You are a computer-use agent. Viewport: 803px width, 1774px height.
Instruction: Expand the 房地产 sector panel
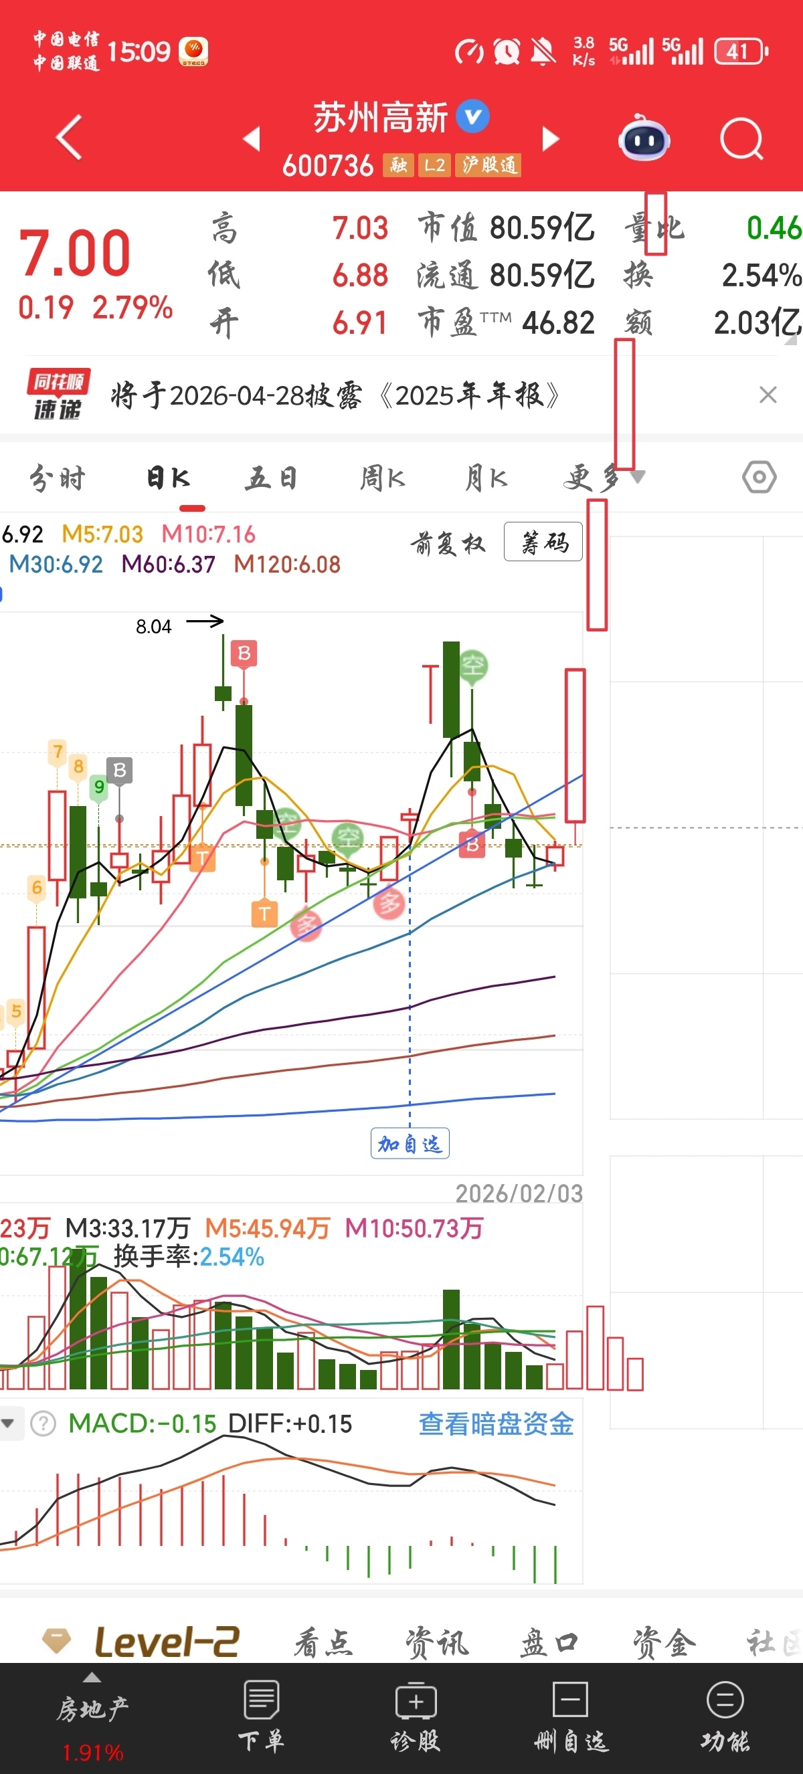pyautogui.click(x=92, y=1718)
